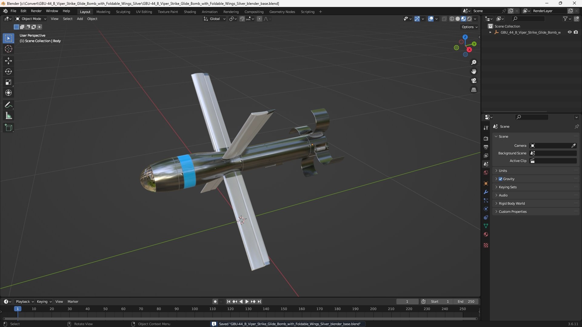This screenshot has width=582, height=327.
Task: Hide GBU_44_B collection with eye icon
Action: [570, 32]
